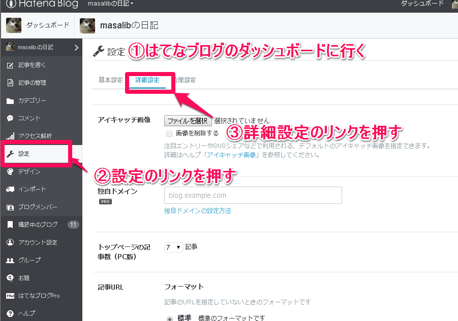Open the アイキャッチ画像 help link
Screen dimensions: 458x321
click(231, 155)
